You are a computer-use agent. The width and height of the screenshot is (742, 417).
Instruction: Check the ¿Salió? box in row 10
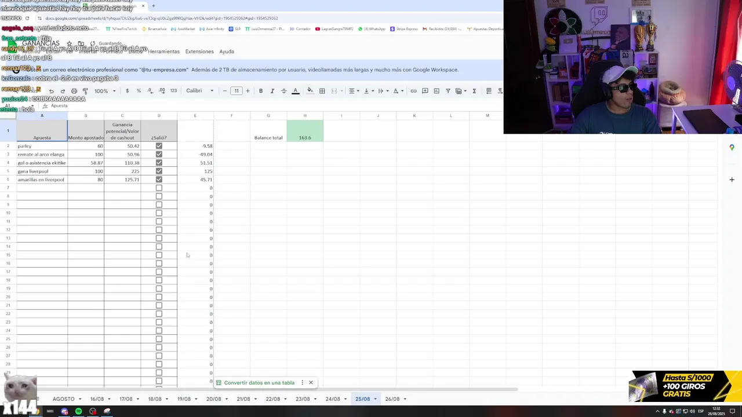(159, 213)
